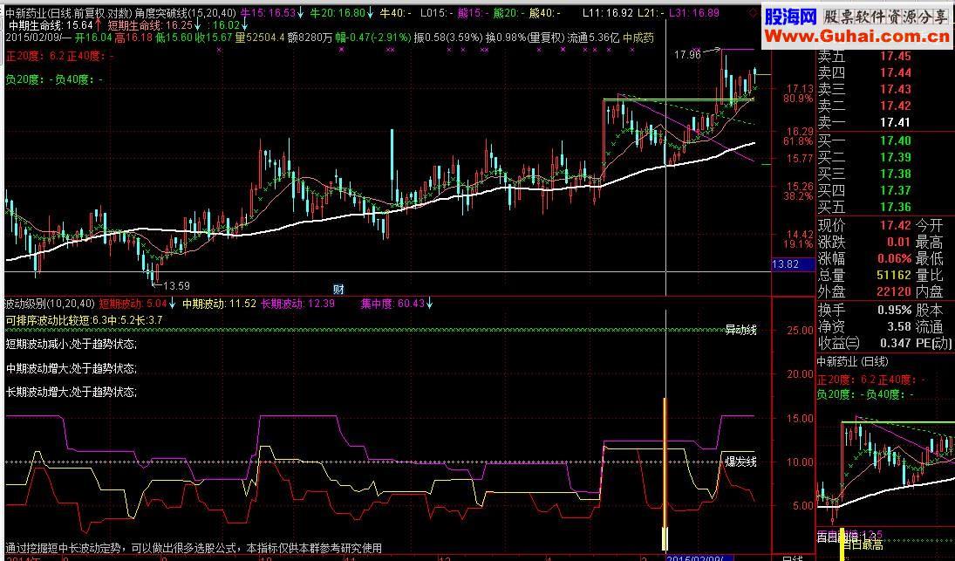Click the 集中度: 60.43 value
The width and height of the screenshot is (955, 561).
pos(392,304)
